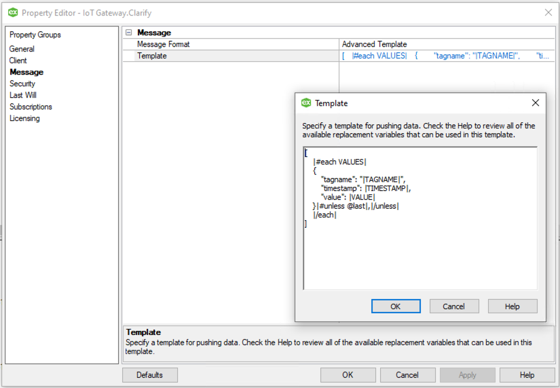Select the Licensing property group
Screen dimensions: 560x388
click(24, 118)
